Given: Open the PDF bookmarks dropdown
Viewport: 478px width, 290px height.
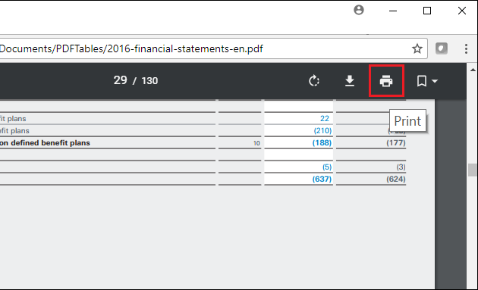Looking at the screenshot, I should 426,81.
